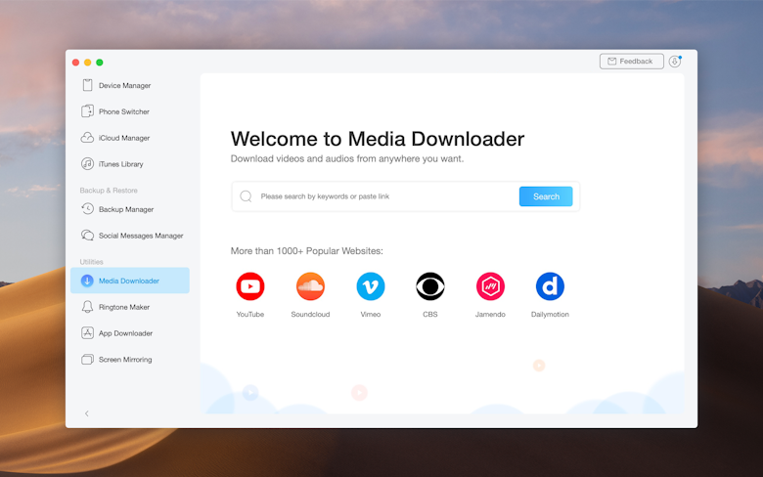Click the Utilities section heading
The height and width of the screenshot is (477, 763).
92,262
